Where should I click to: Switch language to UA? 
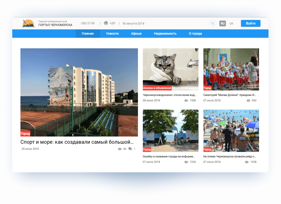(231, 23)
